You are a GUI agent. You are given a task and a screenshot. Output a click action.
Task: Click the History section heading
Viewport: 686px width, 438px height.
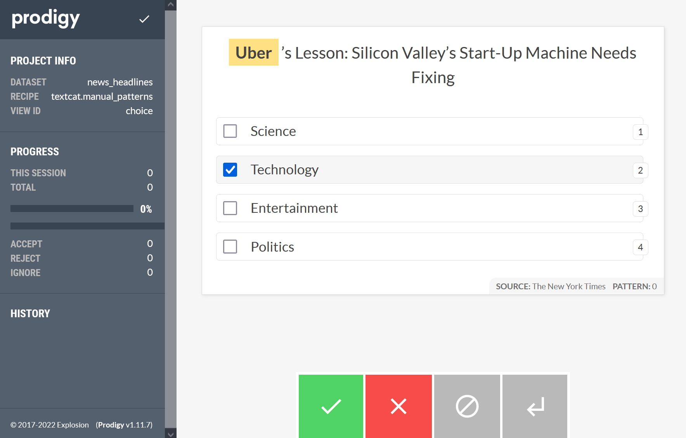[x=30, y=313]
